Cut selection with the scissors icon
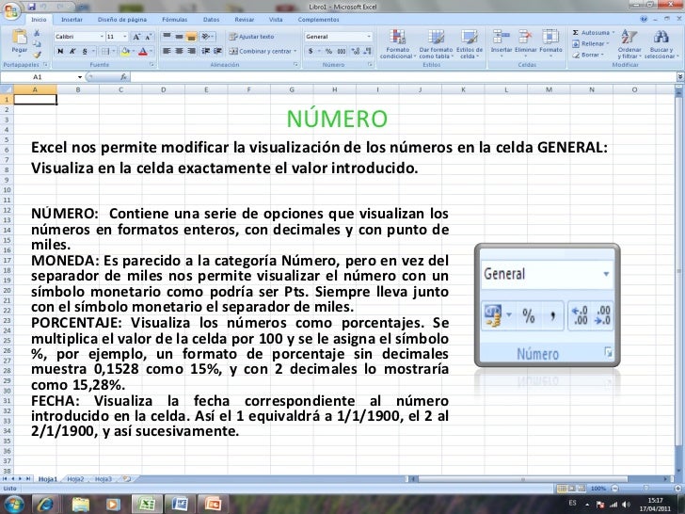 pos(37,33)
